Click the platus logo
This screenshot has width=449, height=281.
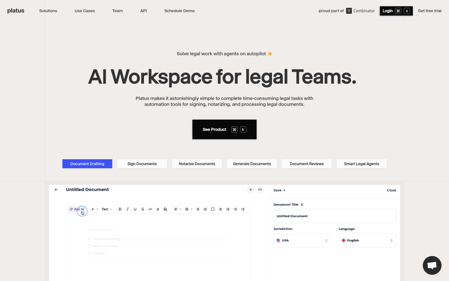16,11
